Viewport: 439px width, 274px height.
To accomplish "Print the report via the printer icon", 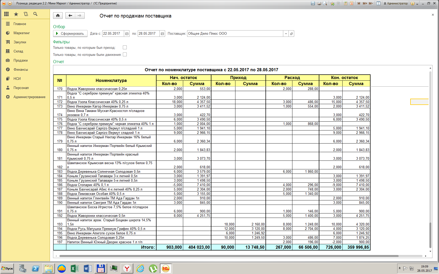I will [319, 3].
